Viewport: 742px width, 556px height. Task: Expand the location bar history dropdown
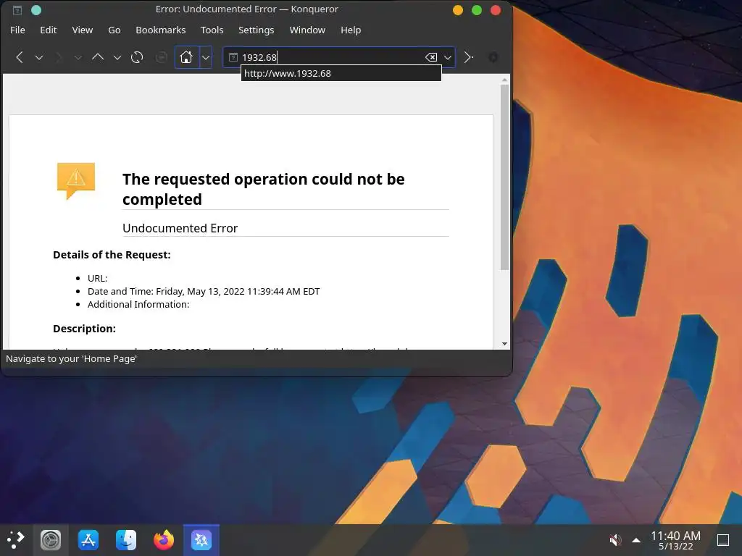pyautogui.click(x=448, y=57)
